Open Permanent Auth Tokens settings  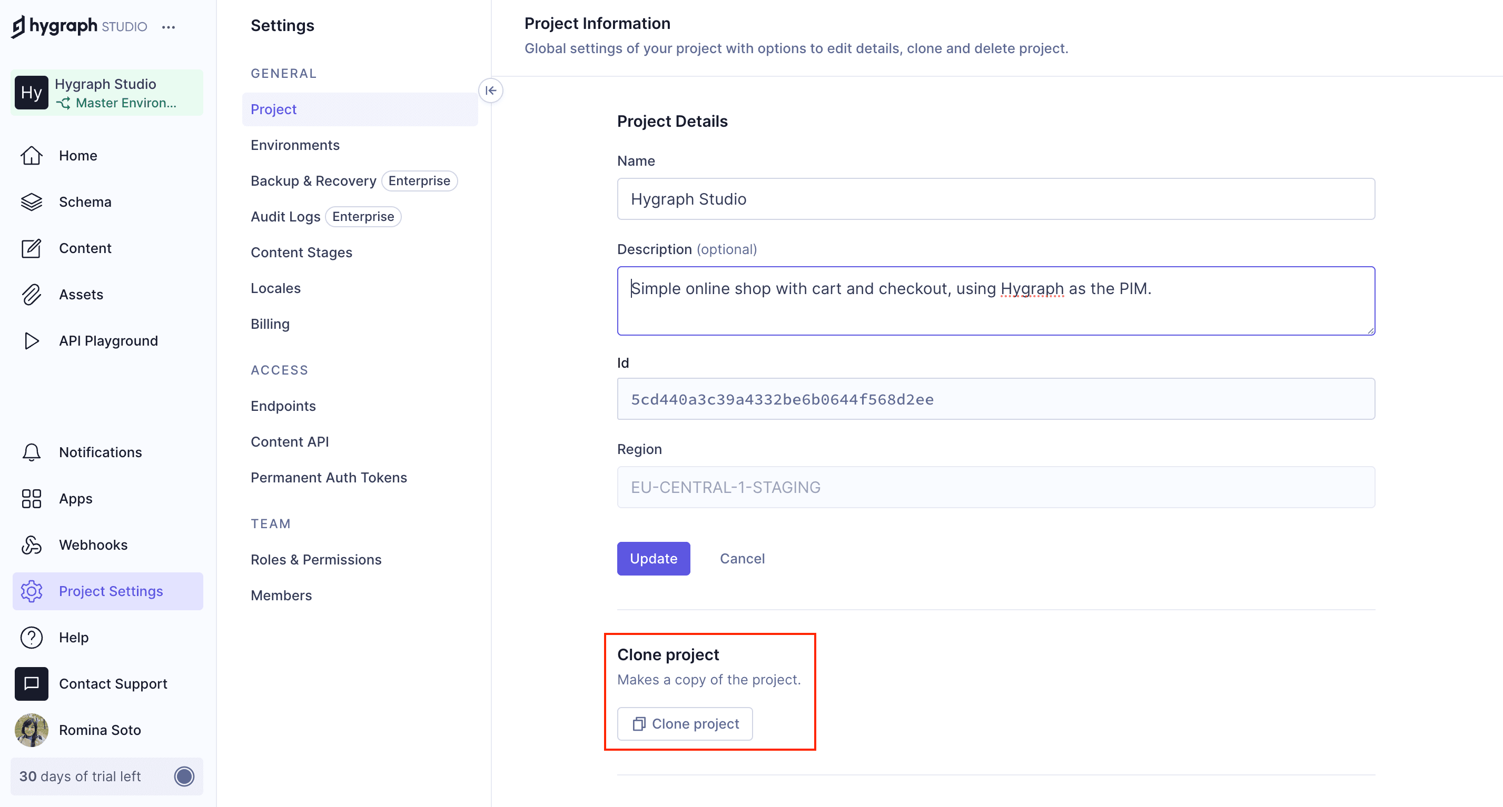[x=329, y=477]
